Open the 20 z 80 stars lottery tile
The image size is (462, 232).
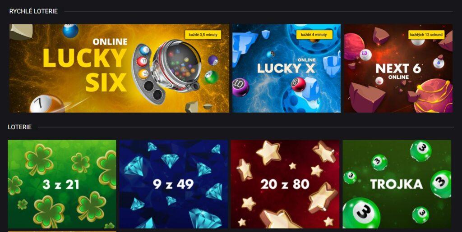click(x=285, y=184)
